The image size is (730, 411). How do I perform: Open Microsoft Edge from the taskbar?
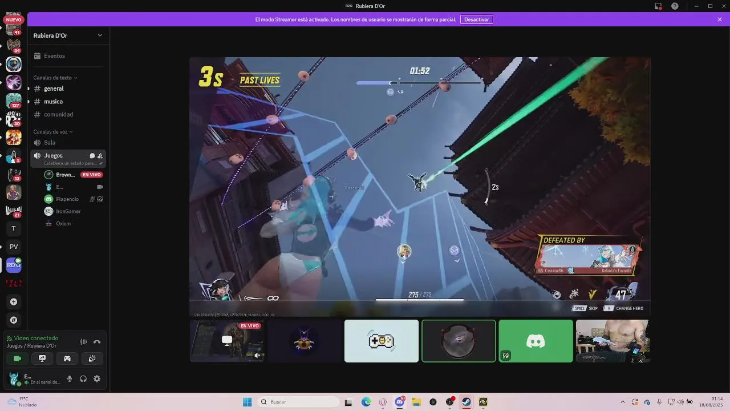pyautogui.click(x=366, y=402)
